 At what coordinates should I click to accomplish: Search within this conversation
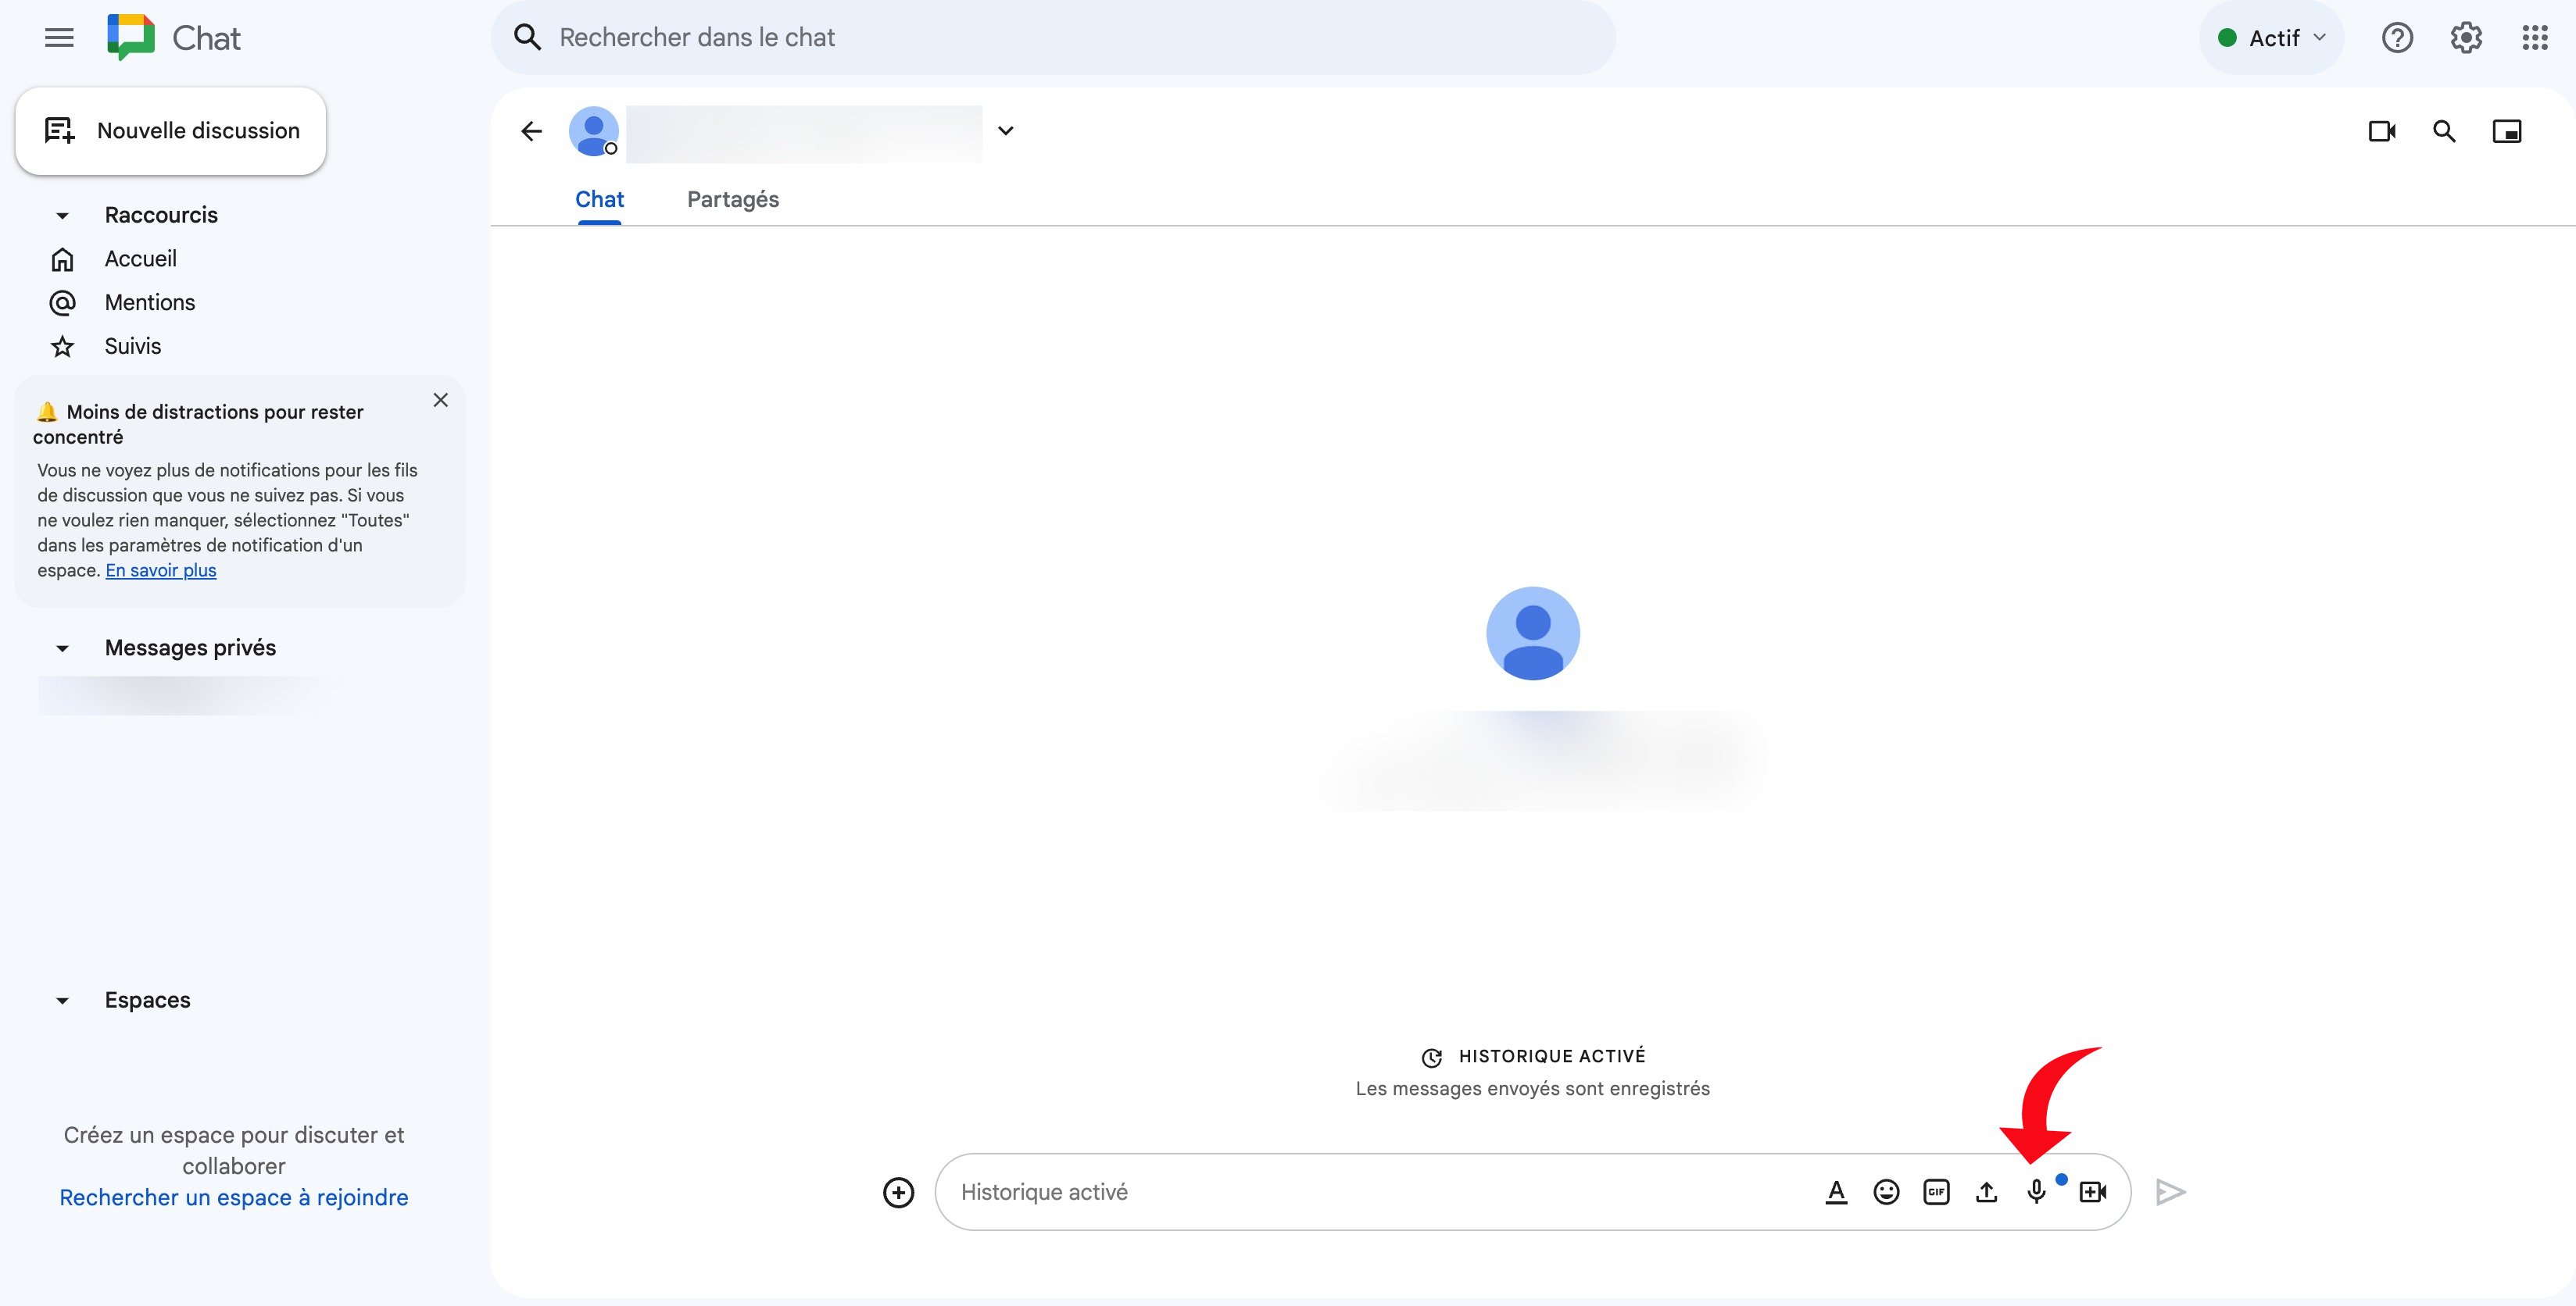click(2444, 131)
